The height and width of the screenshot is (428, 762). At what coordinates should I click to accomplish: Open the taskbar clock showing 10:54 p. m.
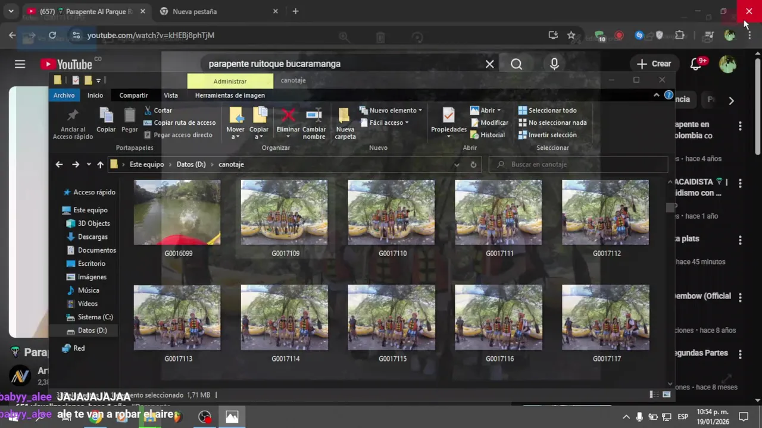pyautogui.click(x=713, y=417)
